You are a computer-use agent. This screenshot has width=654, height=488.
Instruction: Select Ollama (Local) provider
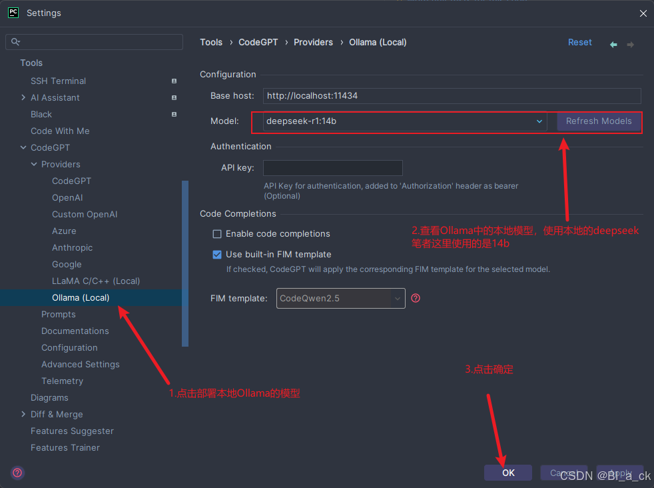[81, 297]
